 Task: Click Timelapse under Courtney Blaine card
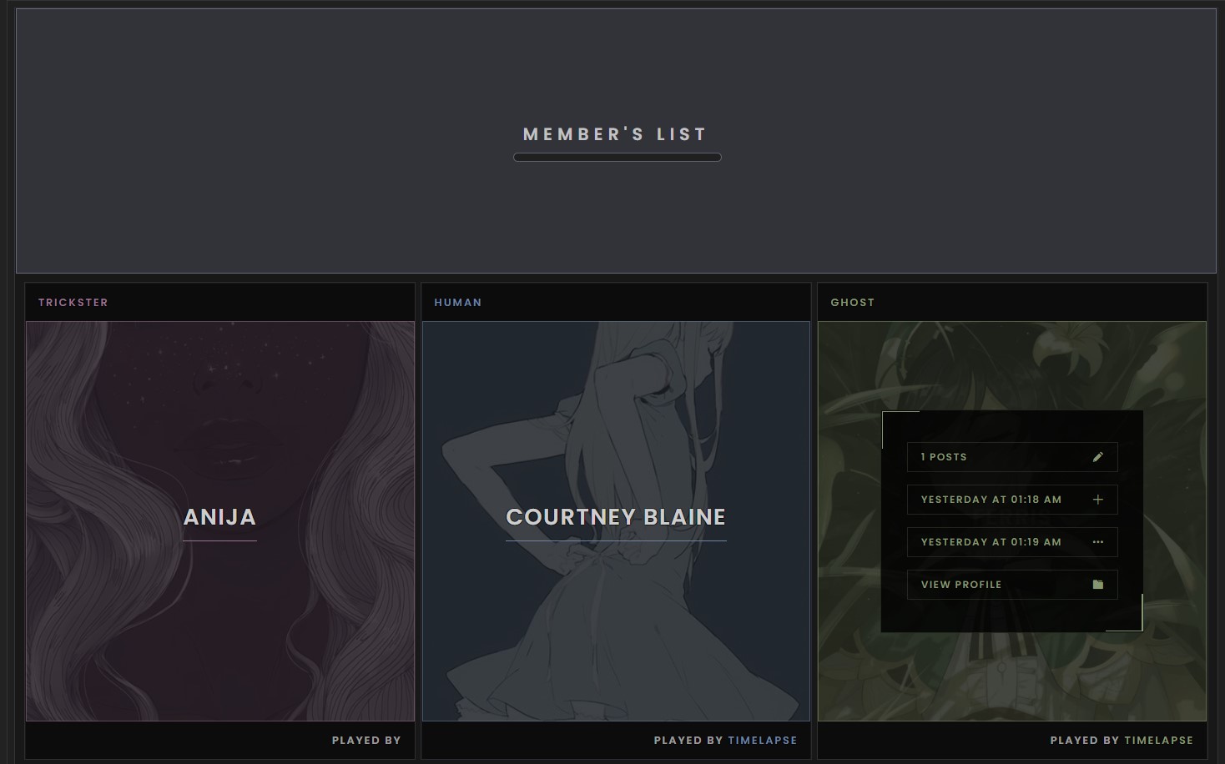[763, 740]
